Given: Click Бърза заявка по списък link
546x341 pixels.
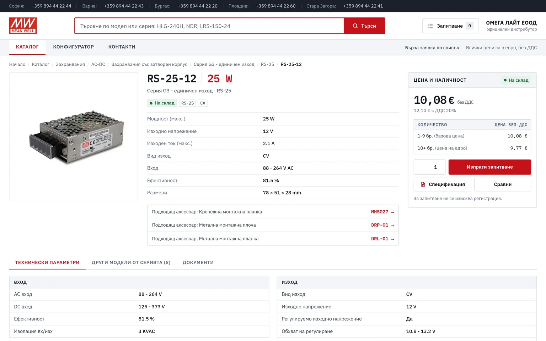Looking at the screenshot, I should pyautogui.click(x=432, y=48).
